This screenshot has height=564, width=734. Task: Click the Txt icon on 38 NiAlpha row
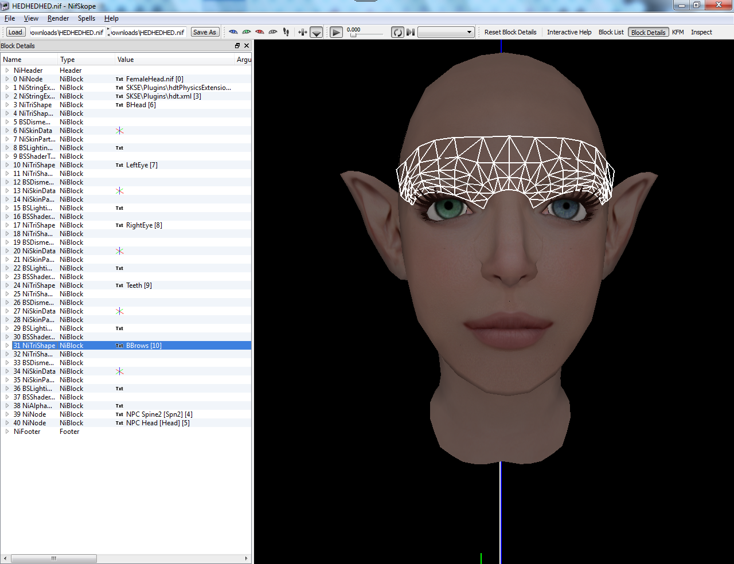[x=119, y=406]
